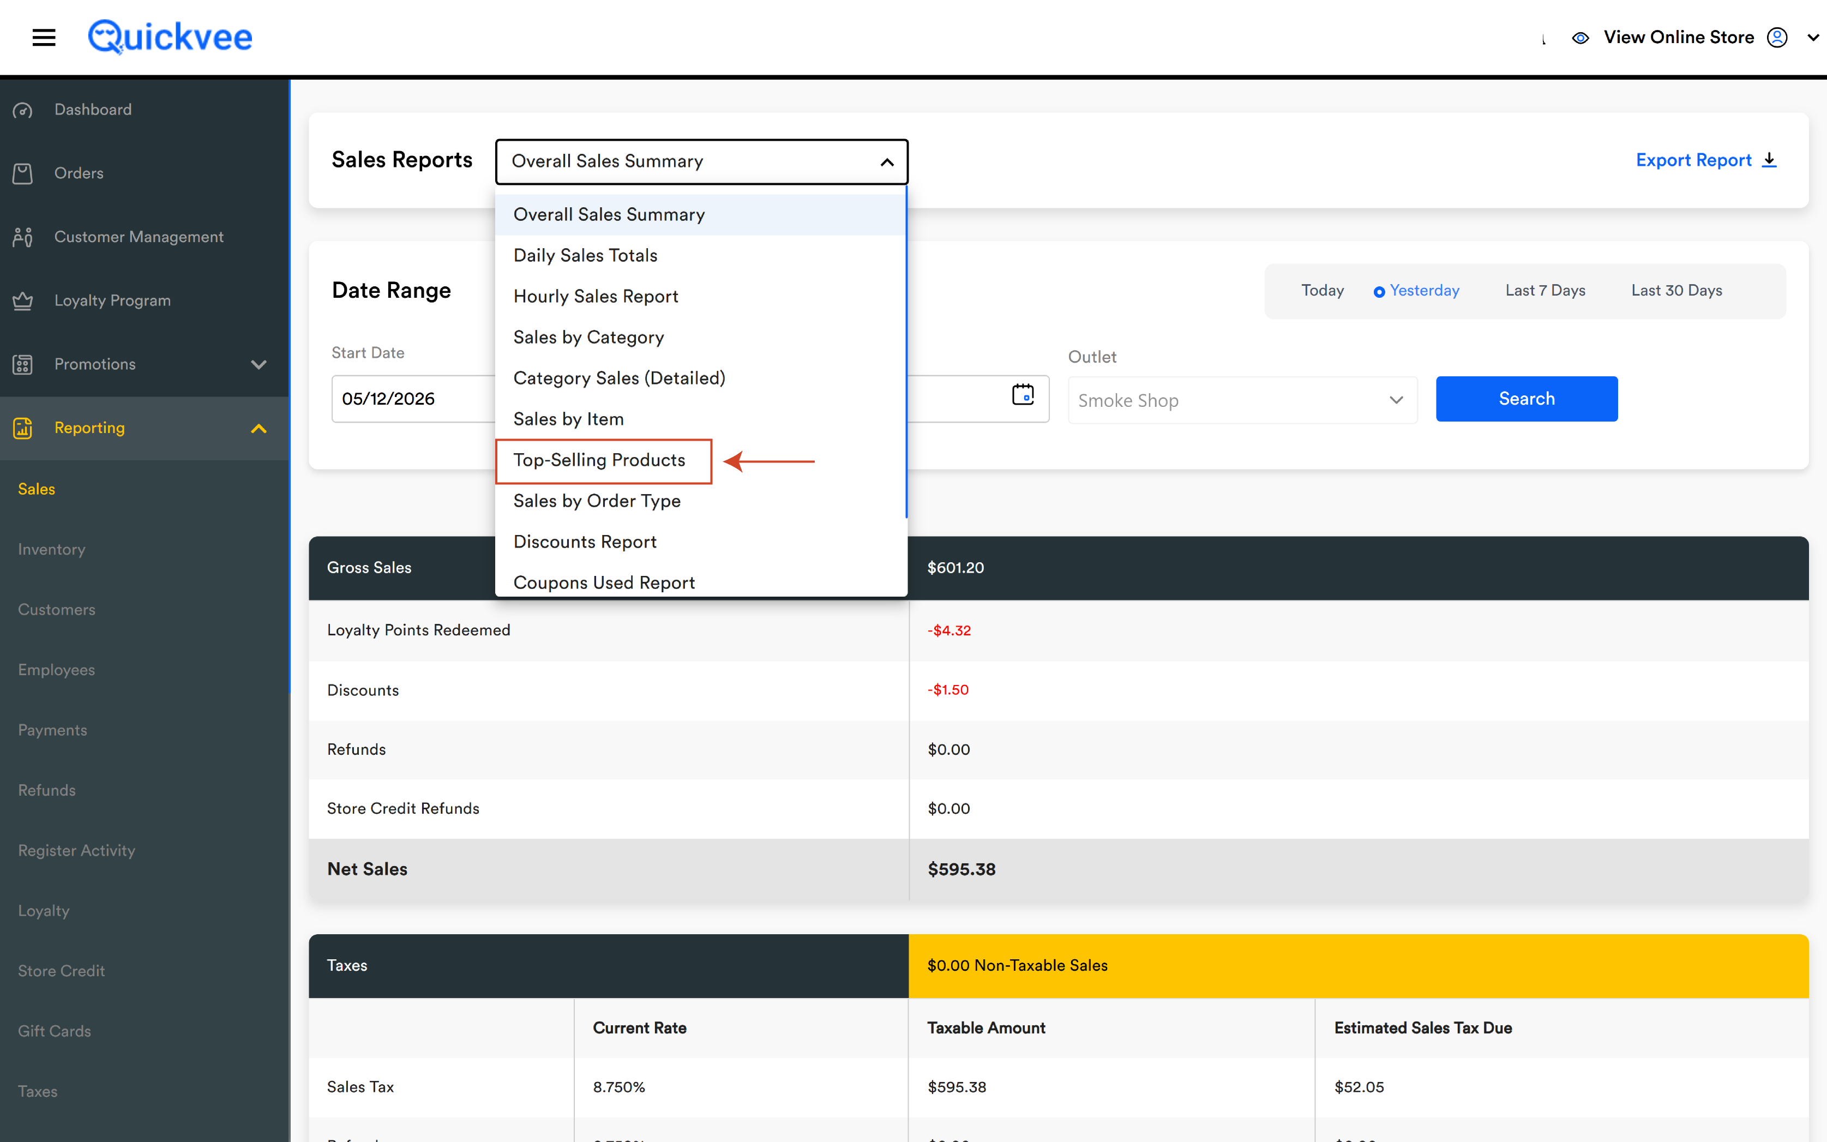Click the Estimated Sales Tax $52.05
The width and height of the screenshot is (1827, 1142).
click(x=1359, y=1087)
